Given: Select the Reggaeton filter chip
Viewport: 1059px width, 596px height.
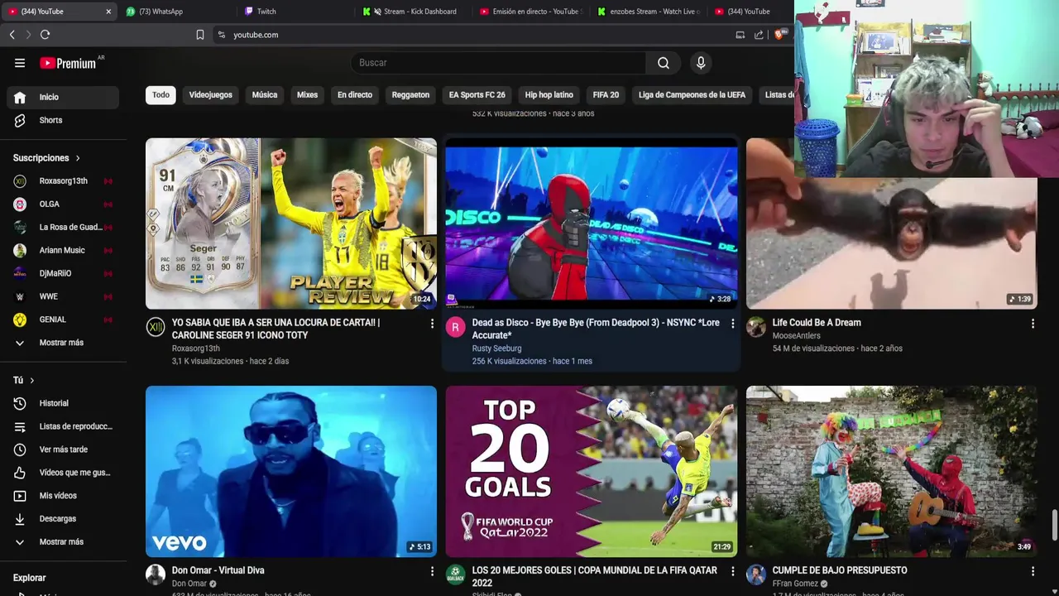Looking at the screenshot, I should (410, 95).
